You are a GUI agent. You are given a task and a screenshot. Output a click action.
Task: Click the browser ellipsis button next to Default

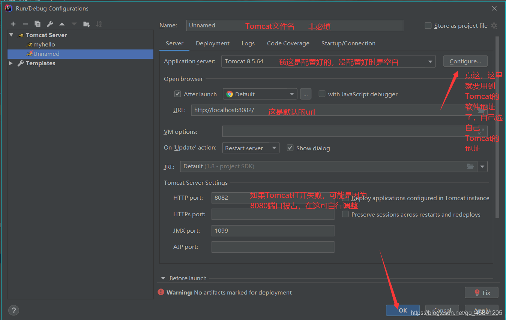tap(306, 94)
